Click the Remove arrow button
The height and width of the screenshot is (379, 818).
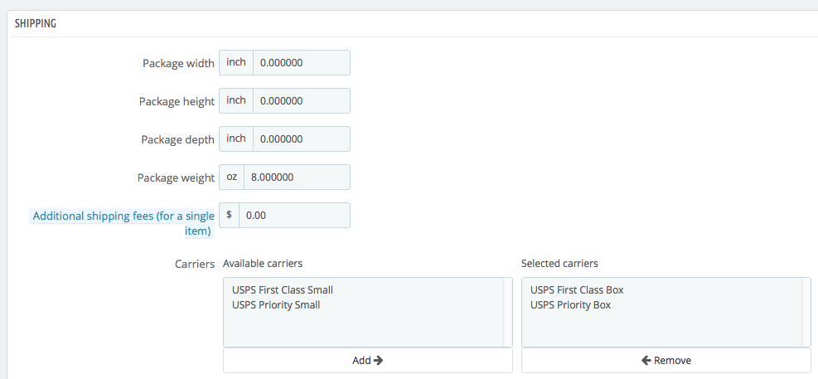666,360
